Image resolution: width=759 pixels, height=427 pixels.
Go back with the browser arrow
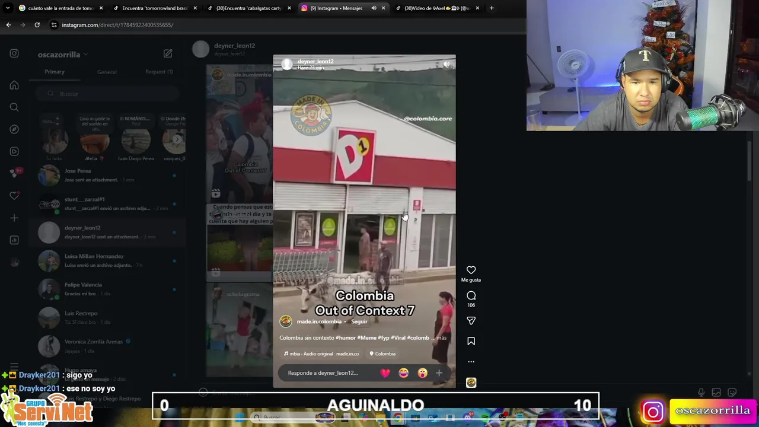8,25
